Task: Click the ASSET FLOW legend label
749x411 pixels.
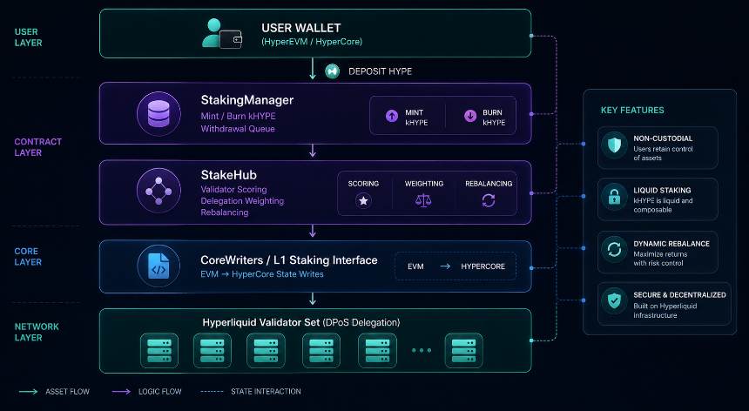Action: (67, 392)
